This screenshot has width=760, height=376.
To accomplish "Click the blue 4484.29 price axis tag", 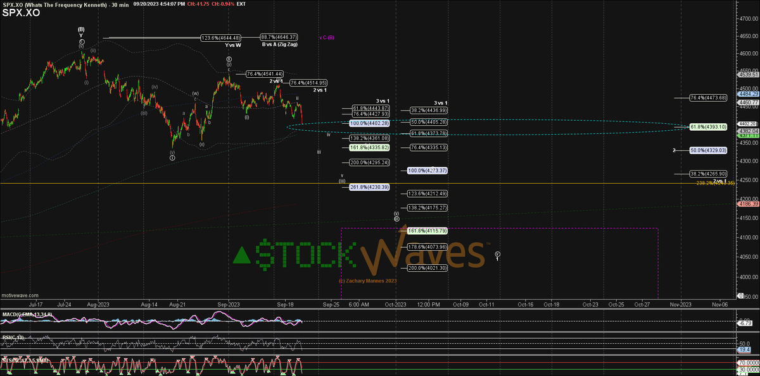I will pos(749,94).
